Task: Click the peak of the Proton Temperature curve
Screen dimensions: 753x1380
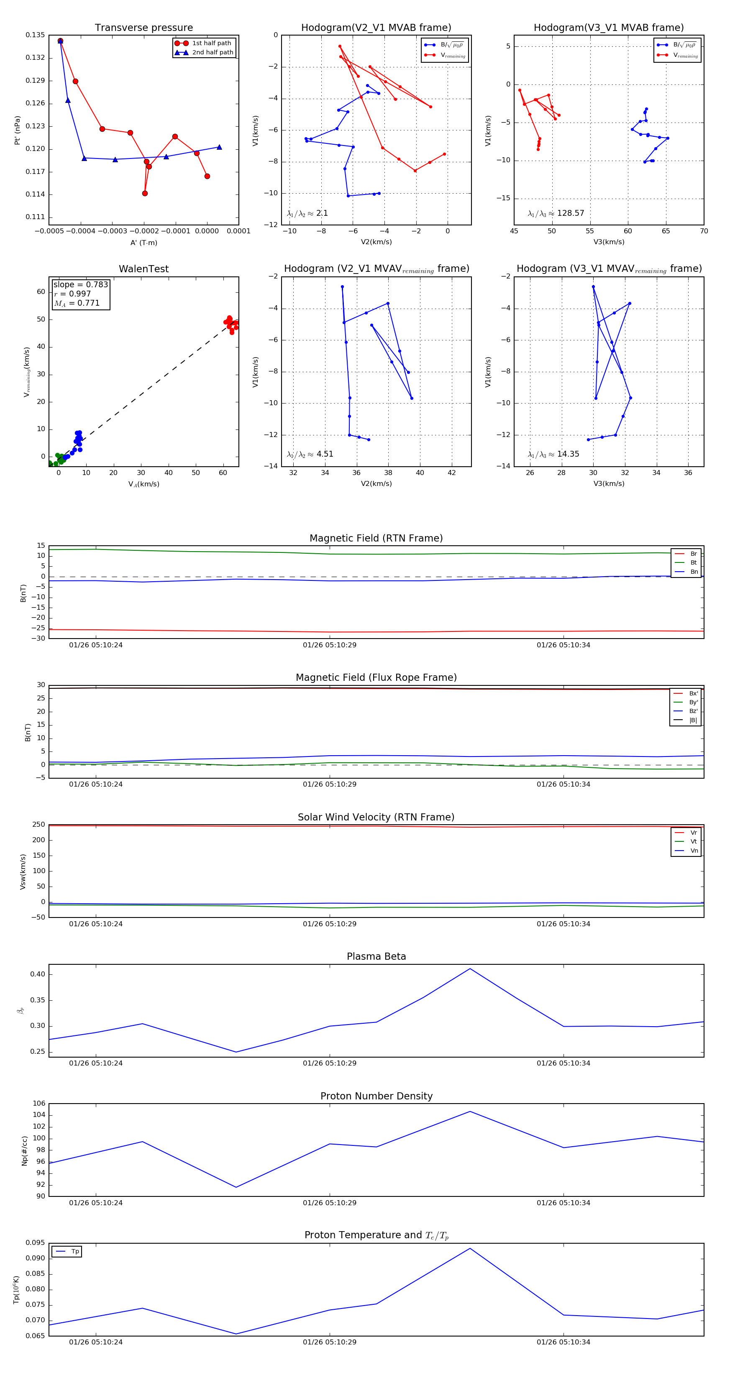Action: (470, 1249)
